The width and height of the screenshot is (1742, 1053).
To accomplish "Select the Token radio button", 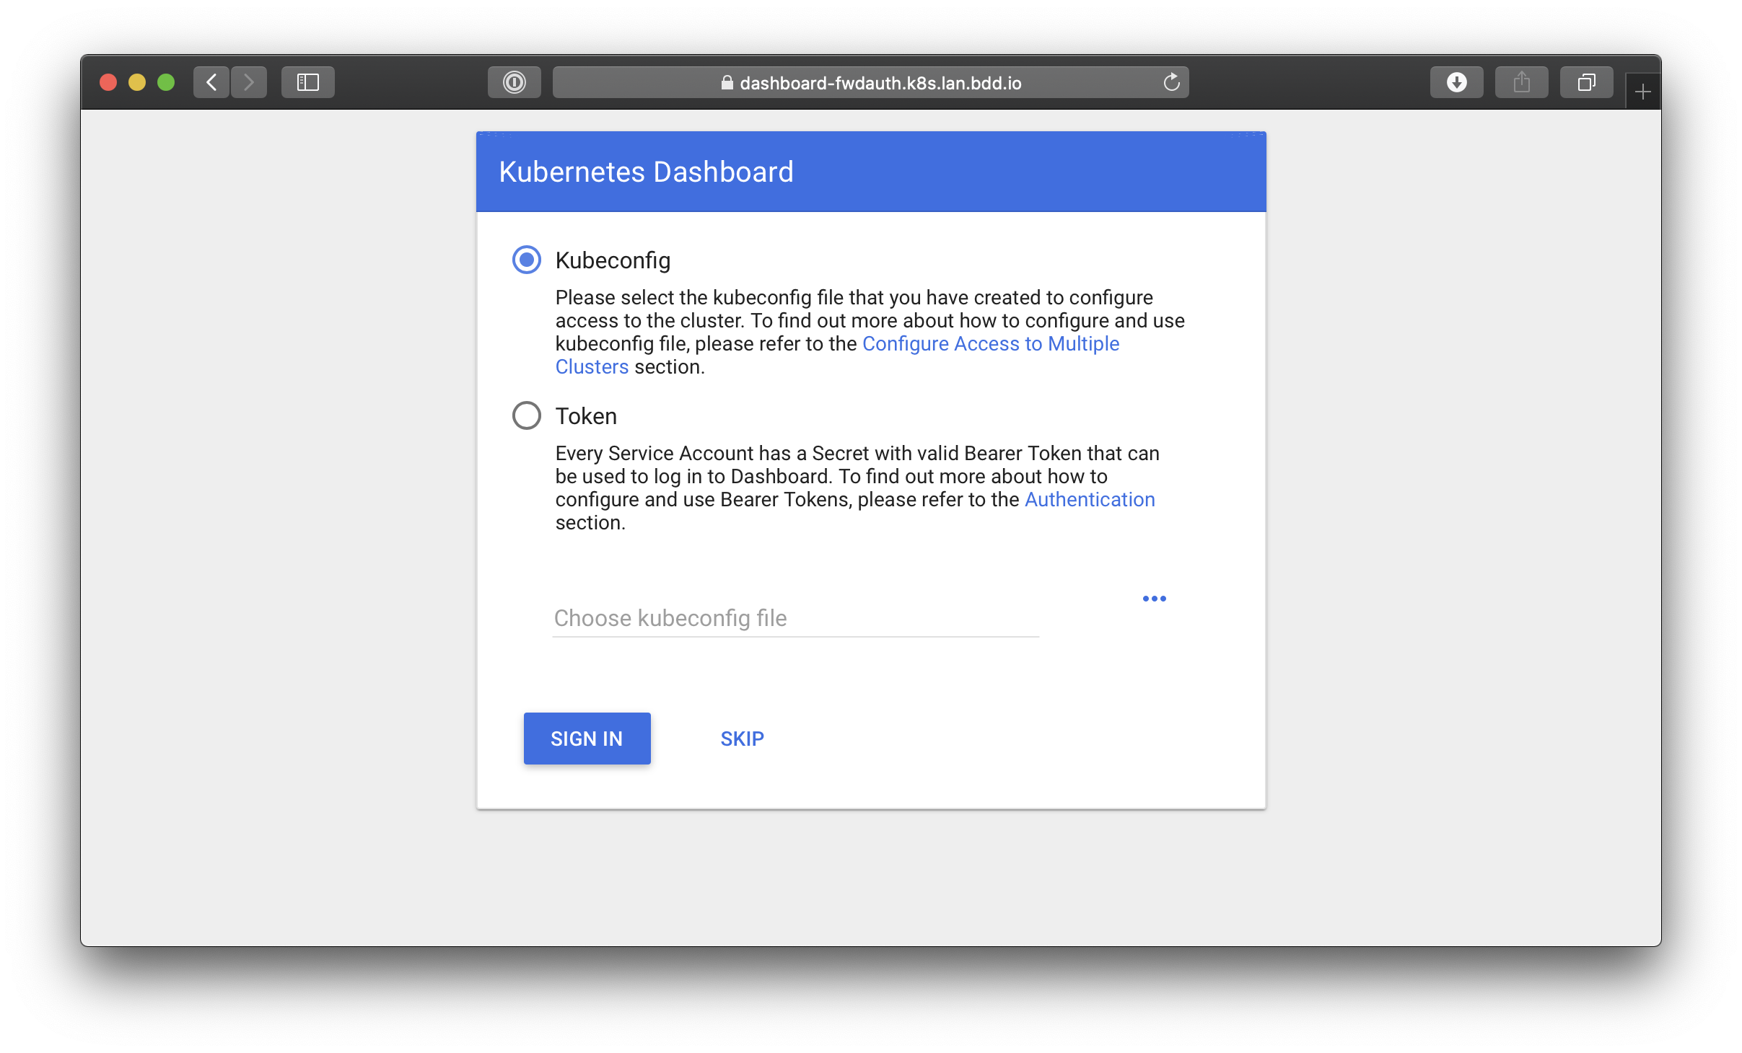I will point(527,415).
